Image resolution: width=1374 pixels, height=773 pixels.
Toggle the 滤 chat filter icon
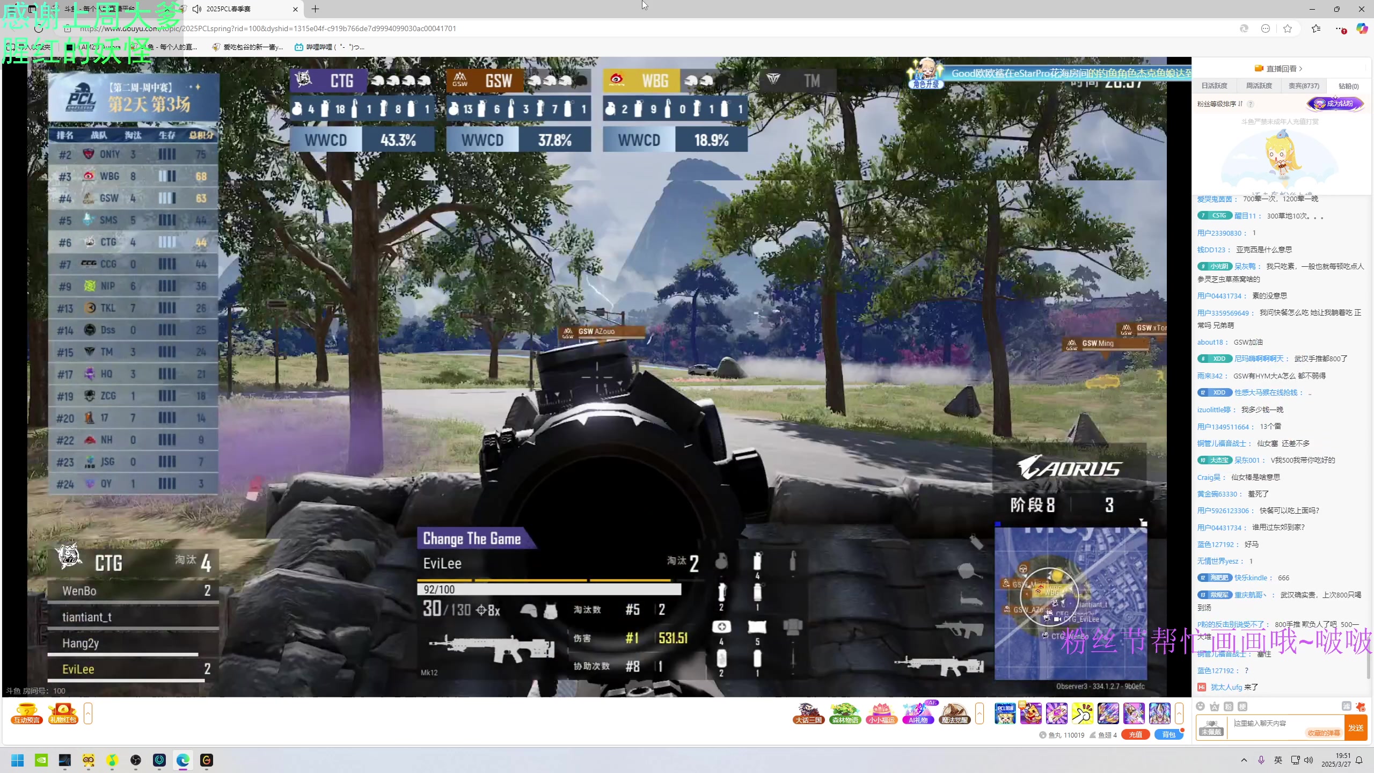(x=1346, y=706)
